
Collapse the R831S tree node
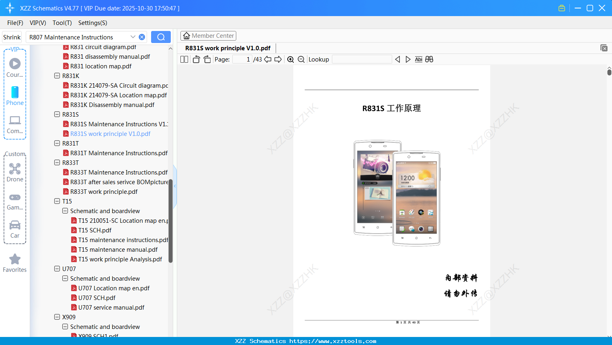tap(57, 114)
